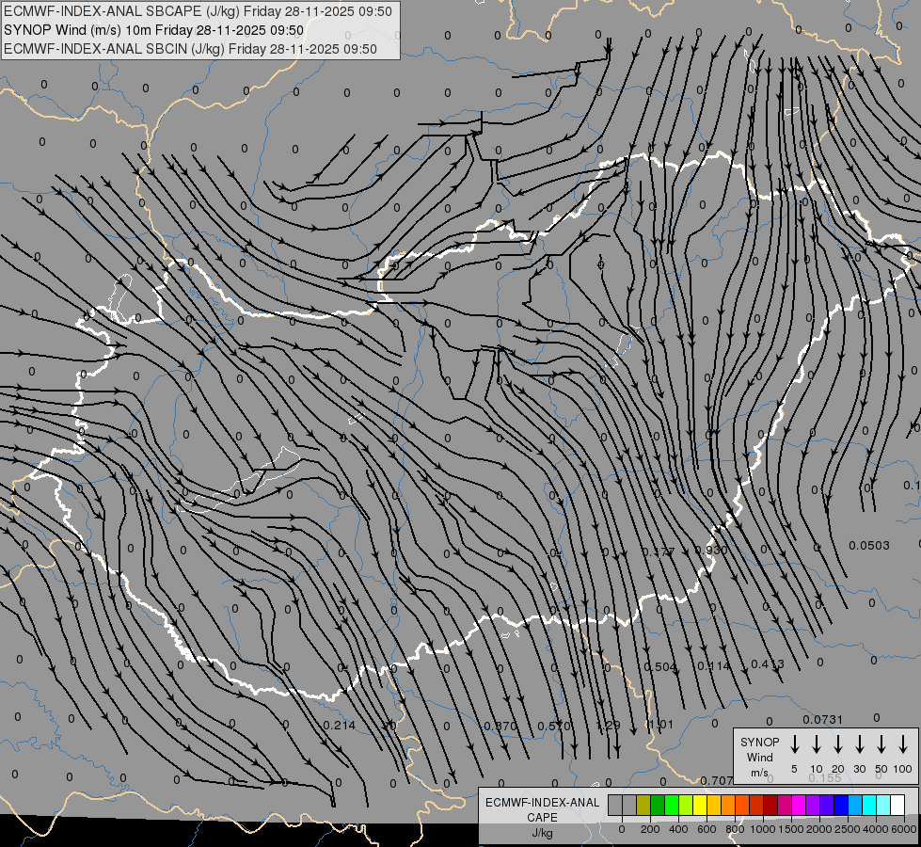Click the faded value 0.155 in wind legend
The image size is (921, 847).
825,777
